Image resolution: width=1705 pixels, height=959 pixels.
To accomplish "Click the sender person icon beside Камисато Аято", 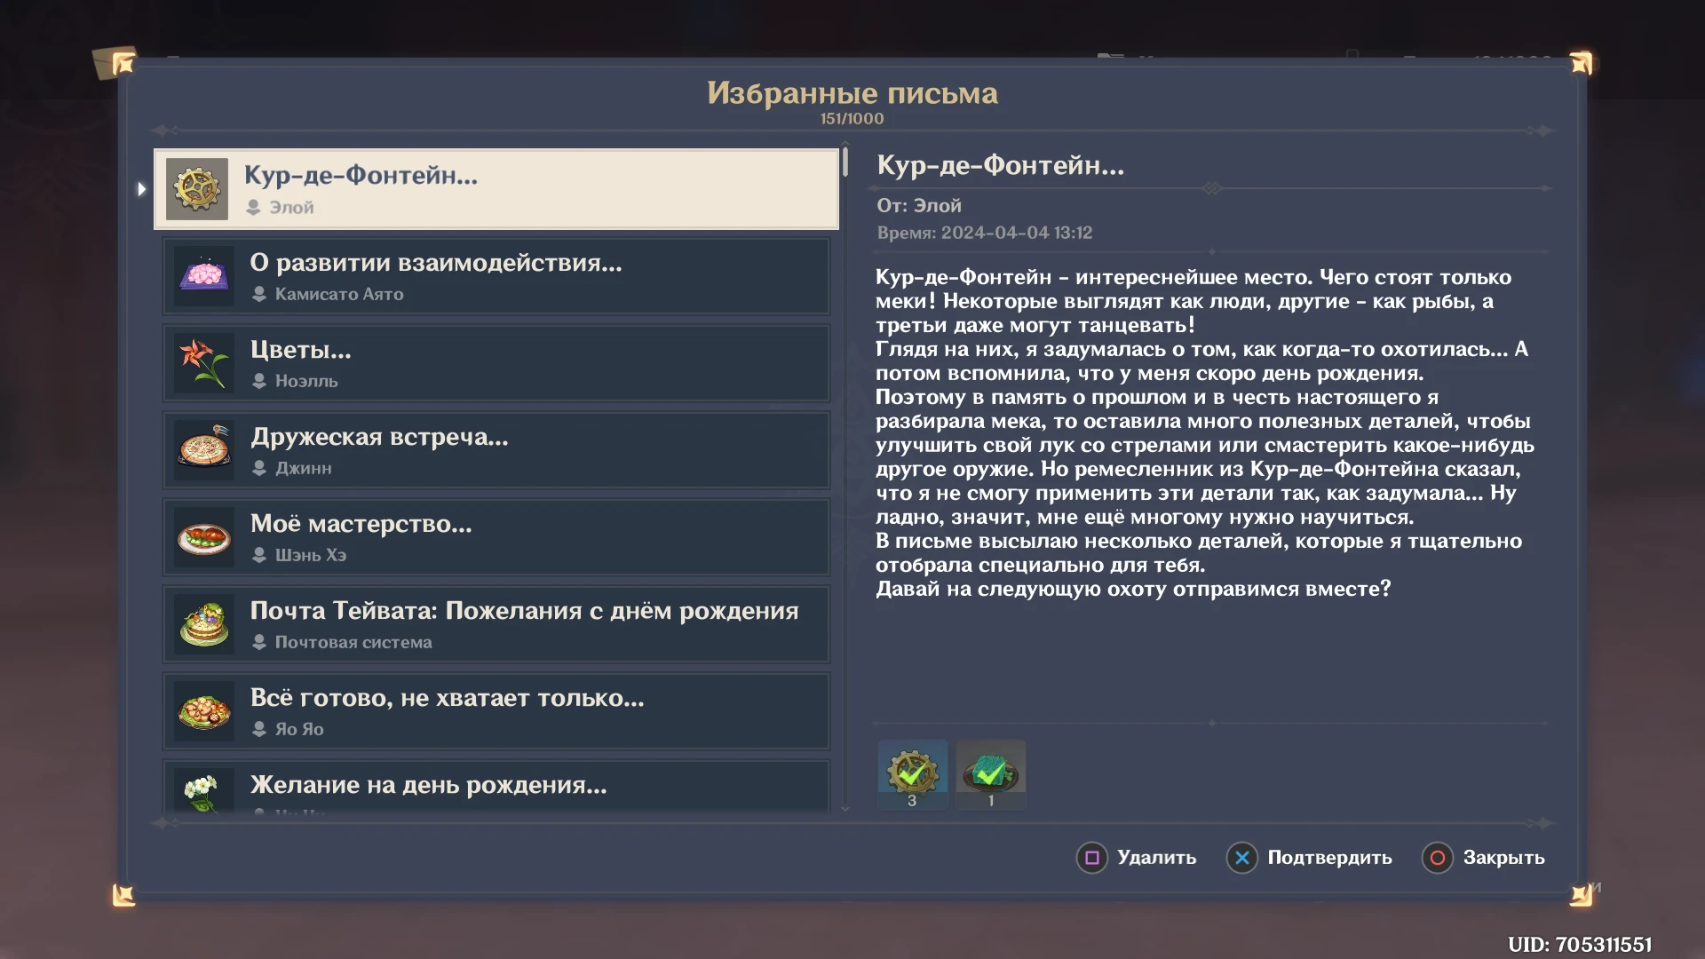I will [x=259, y=294].
